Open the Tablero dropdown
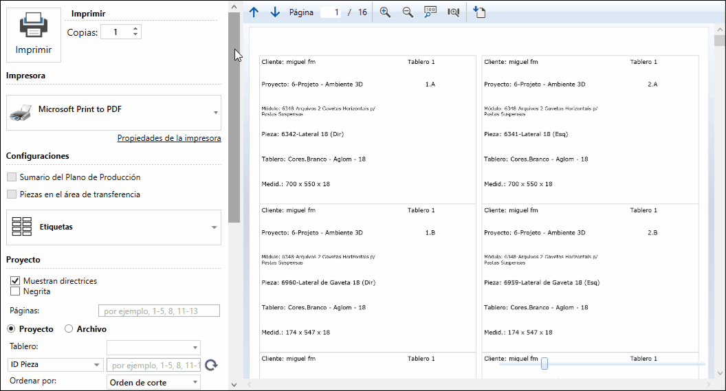 tap(153, 347)
